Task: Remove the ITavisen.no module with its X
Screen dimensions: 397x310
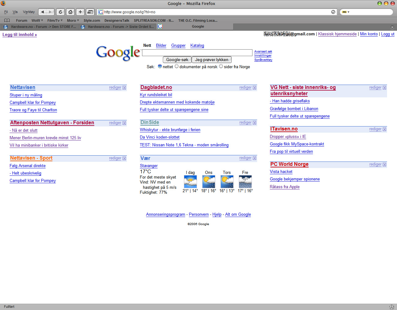Action: [385, 129]
